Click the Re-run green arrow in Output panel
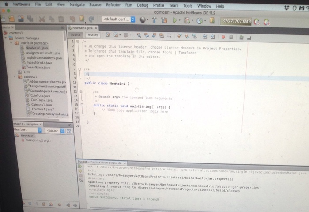Image resolution: width=309 pixels, height=212 pixels. 80,167
